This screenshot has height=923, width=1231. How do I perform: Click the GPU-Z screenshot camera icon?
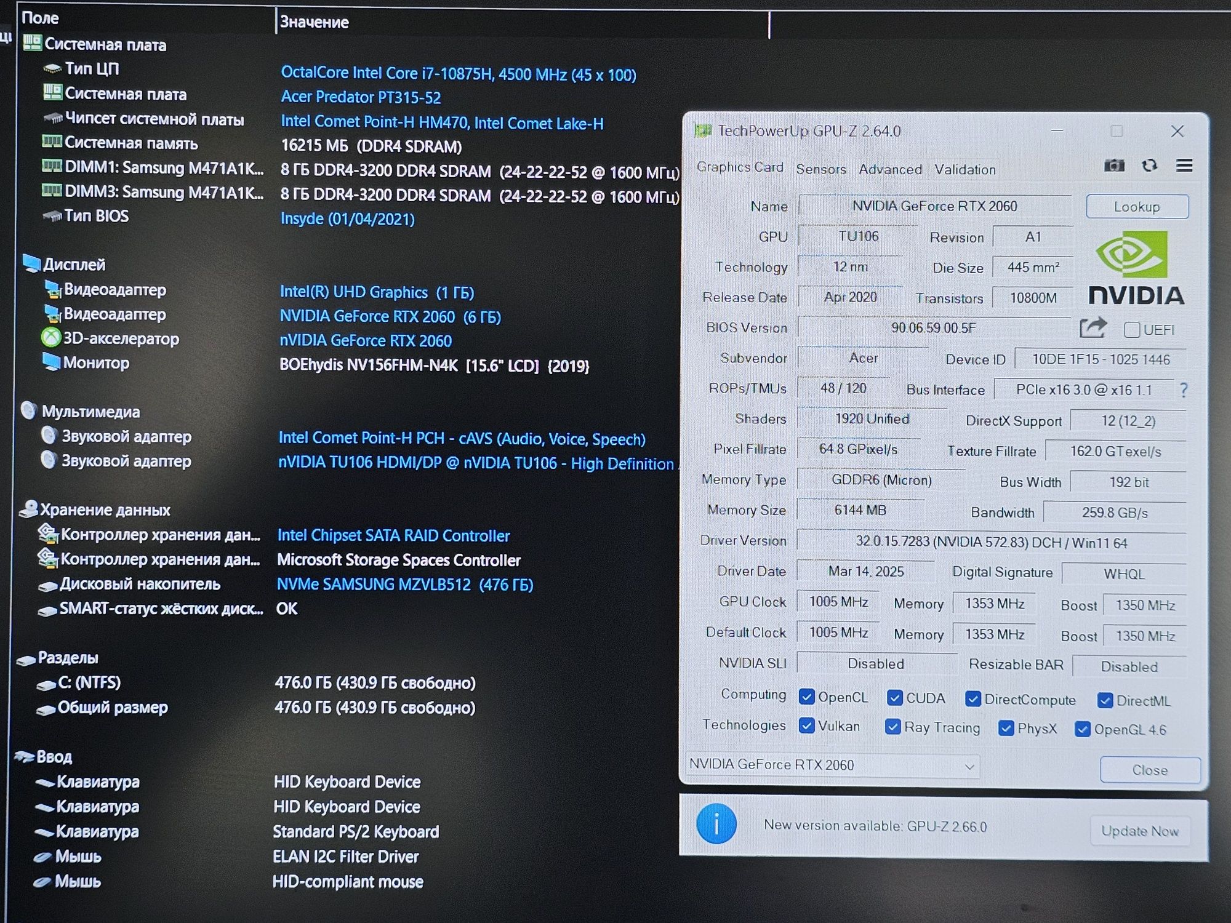(1114, 166)
